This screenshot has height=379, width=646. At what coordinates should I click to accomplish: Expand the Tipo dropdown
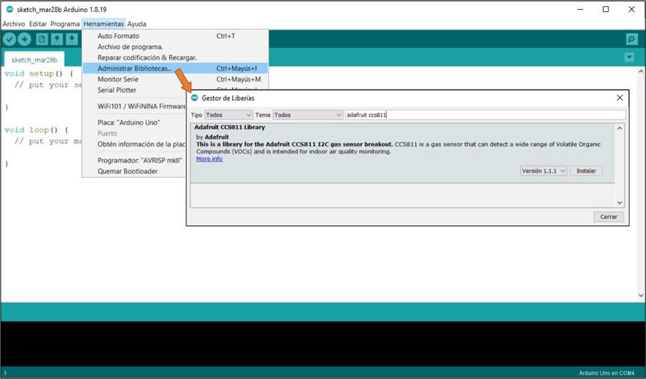(228, 115)
